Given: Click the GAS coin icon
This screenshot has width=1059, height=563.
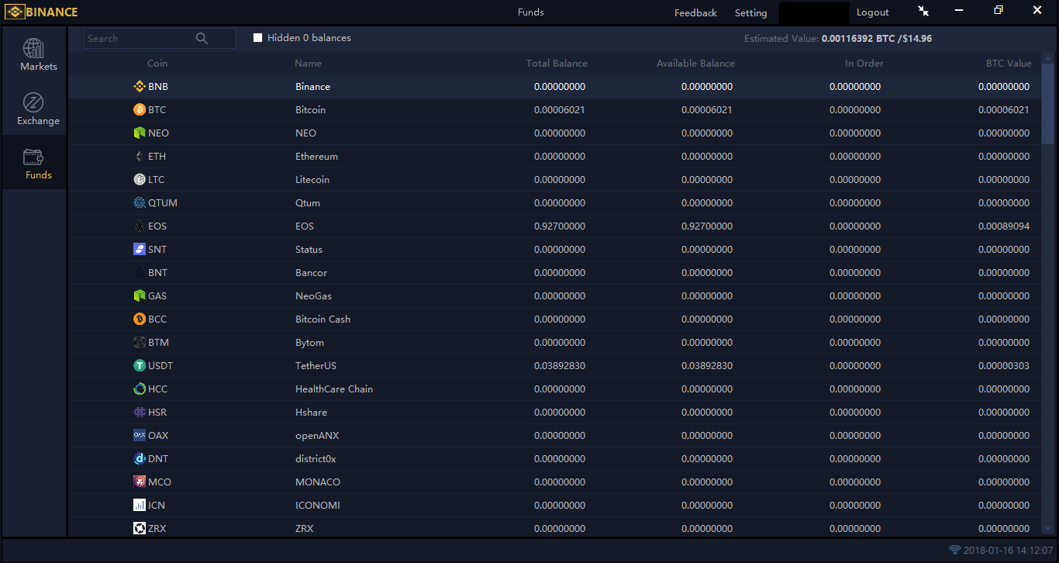Looking at the screenshot, I should coord(140,296).
